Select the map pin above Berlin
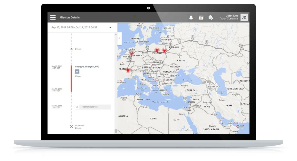Image resolution: width=297 pixels, height=161 pixels. pos(147,48)
